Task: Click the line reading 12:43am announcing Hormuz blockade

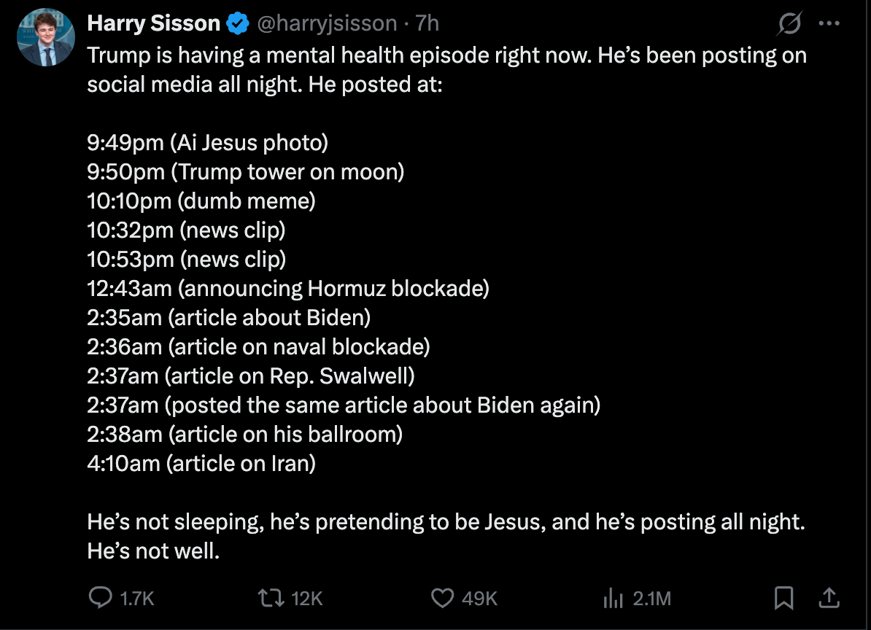Action: click(x=288, y=288)
